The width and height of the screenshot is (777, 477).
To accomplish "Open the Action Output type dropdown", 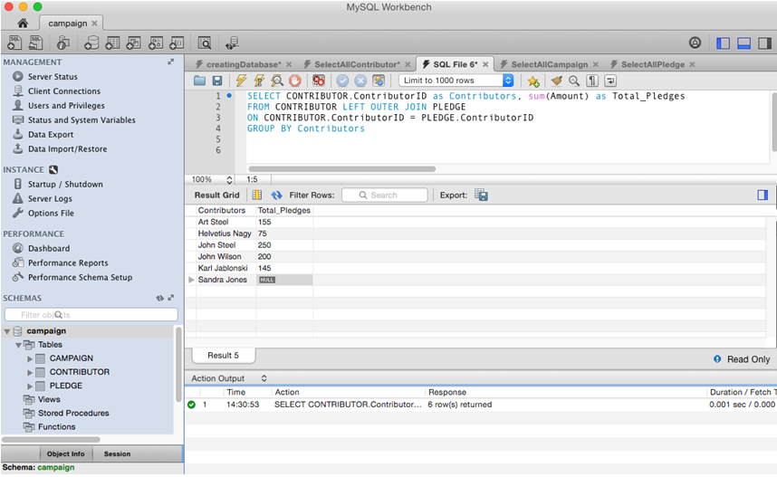I will point(264,378).
